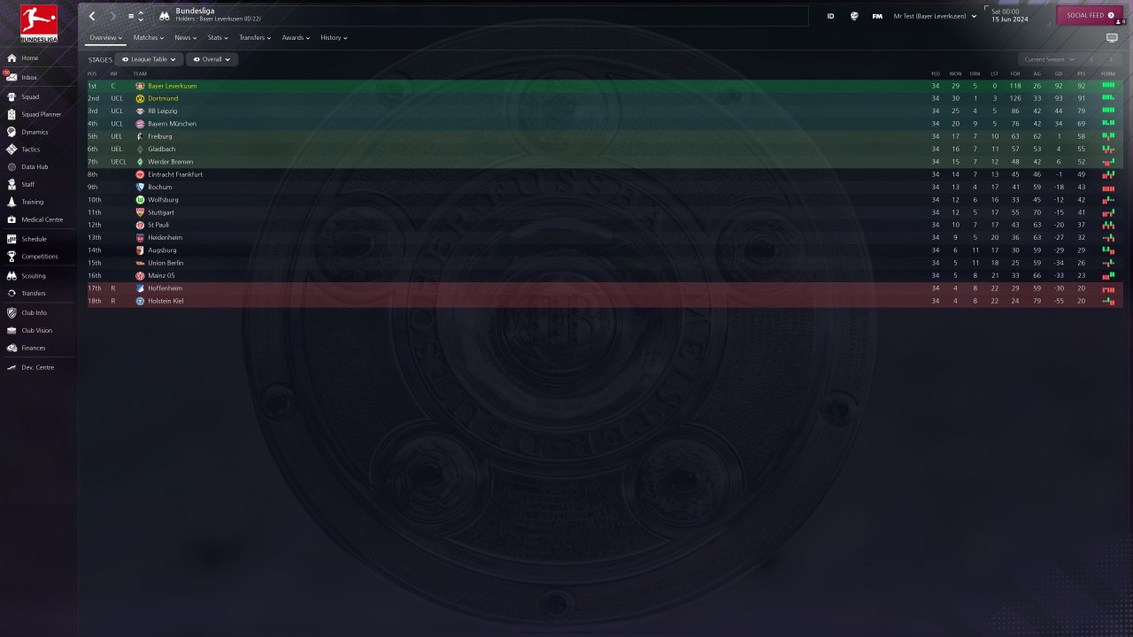
Task: Expand the Transfers tab menu
Action: pos(256,38)
